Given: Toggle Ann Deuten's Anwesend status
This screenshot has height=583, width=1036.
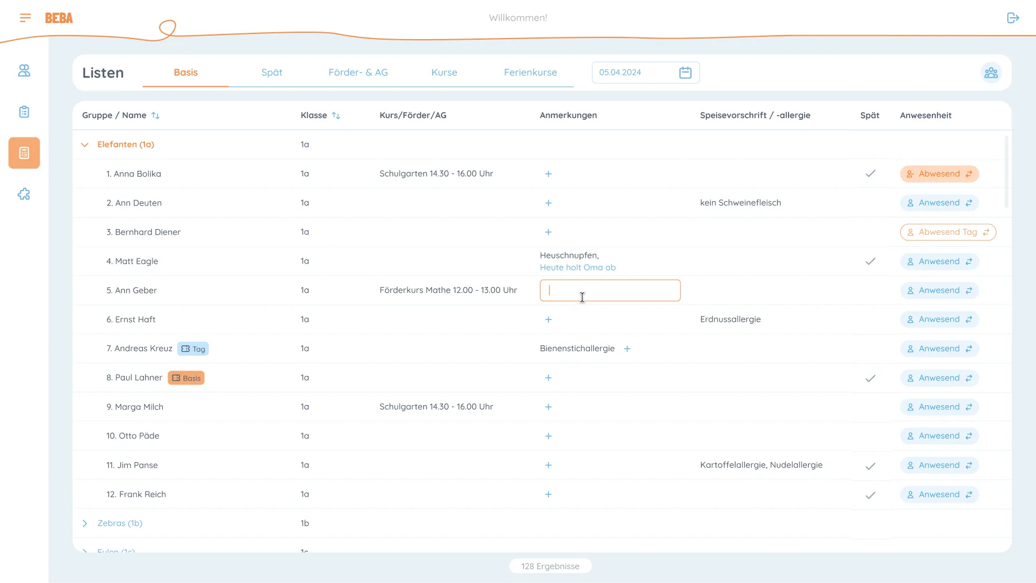Looking at the screenshot, I should (939, 203).
